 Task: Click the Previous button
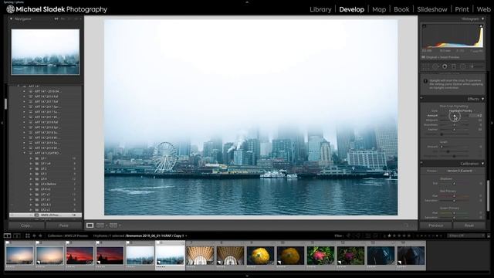click(435, 225)
